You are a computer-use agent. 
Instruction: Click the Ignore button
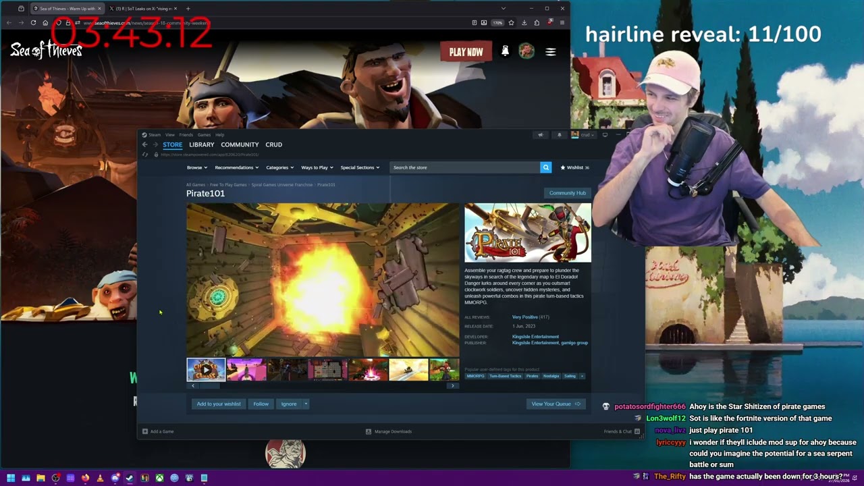[x=289, y=404]
